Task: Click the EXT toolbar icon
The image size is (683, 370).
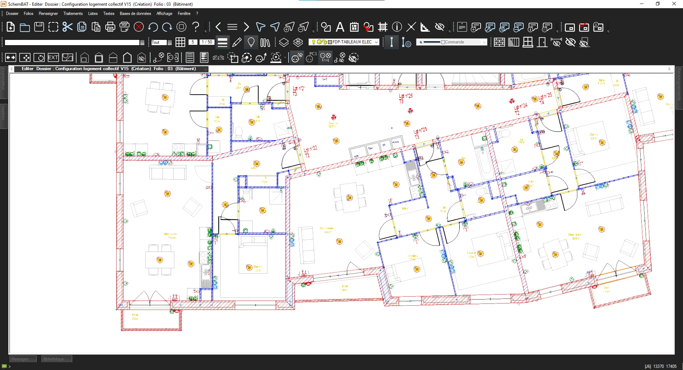Action: [x=53, y=58]
